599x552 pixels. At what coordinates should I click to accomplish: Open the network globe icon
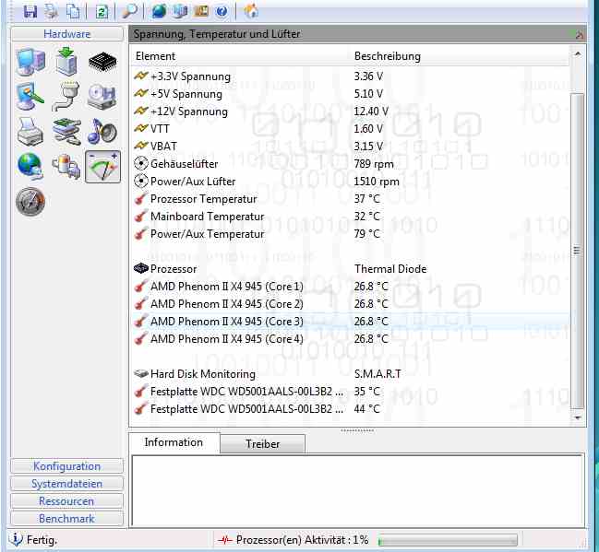tap(30, 166)
